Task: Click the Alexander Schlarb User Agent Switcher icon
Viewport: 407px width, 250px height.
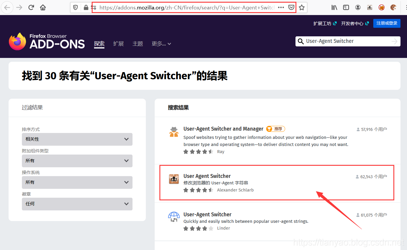Action: tap(174, 179)
